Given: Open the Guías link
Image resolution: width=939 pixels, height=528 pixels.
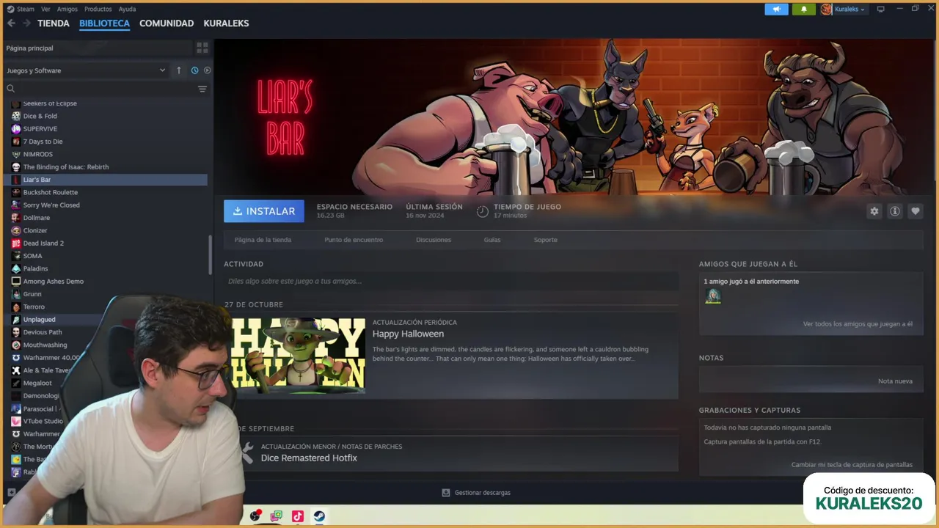Looking at the screenshot, I should point(492,240).
